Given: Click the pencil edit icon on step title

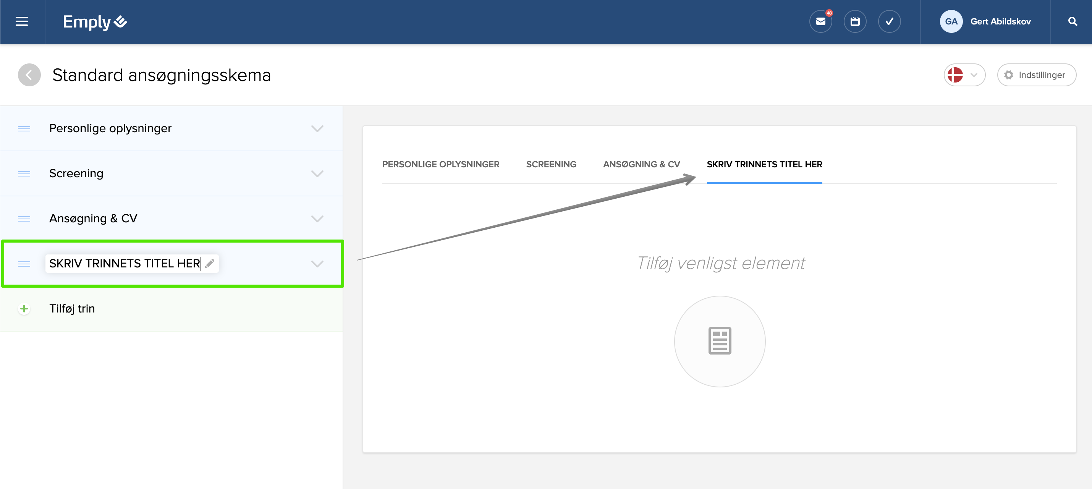Looking at the screenshot, I should (210, 263).
